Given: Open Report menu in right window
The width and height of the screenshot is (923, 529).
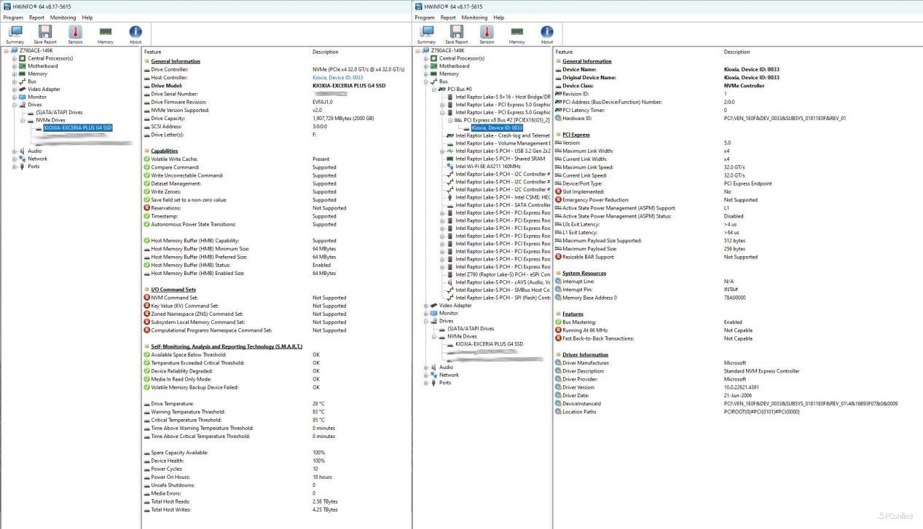Looking at the screenshot, I should pos(448,17).
